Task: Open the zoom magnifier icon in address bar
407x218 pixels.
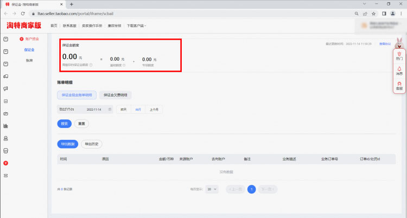Action: pos(357,14)
